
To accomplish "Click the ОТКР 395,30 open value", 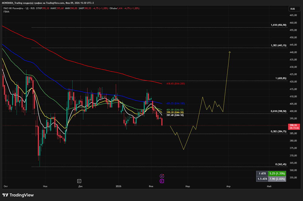I will click(42, 8).
